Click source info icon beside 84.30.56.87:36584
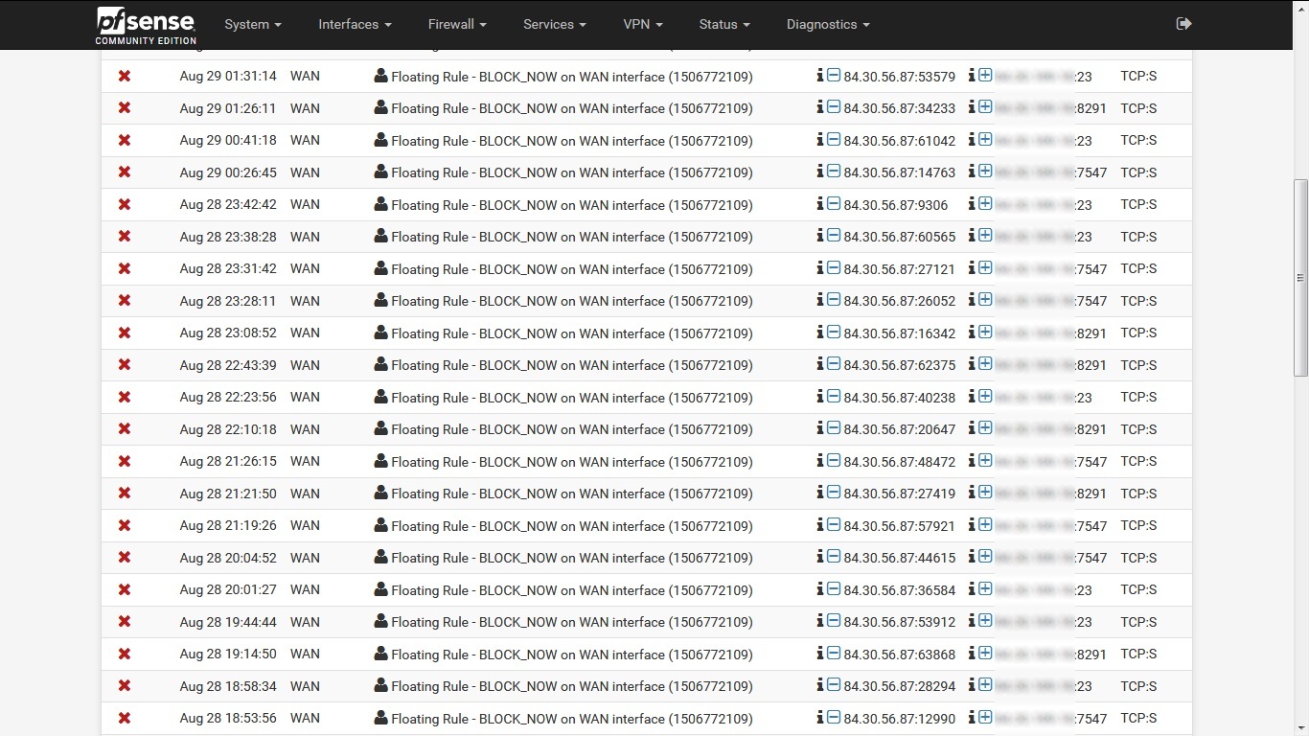The height and width of the screenshot is (736, 1309). (819, 588)
